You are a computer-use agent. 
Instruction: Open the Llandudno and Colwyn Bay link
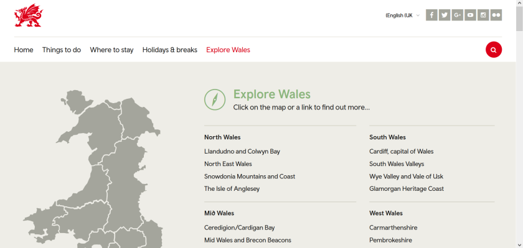point(242,152)
